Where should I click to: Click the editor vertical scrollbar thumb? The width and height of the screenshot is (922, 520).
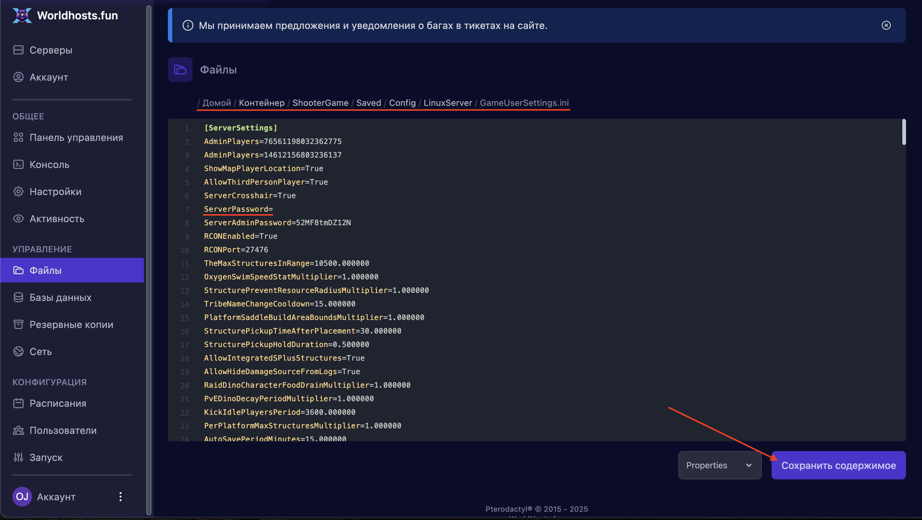904,132
